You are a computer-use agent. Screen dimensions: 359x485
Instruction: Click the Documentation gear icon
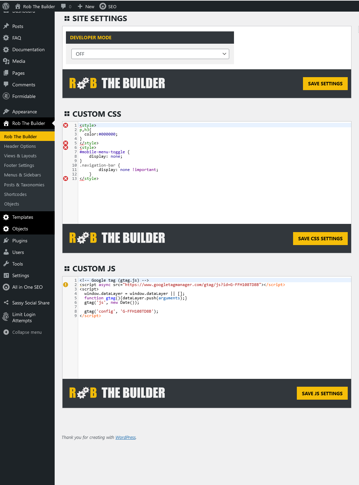click(6, 49)
